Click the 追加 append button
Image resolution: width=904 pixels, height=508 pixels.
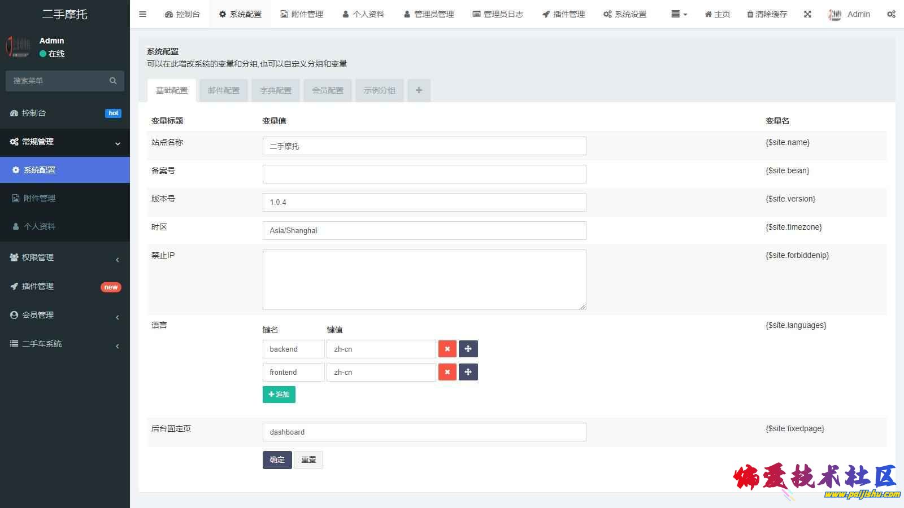coord(279,394)
